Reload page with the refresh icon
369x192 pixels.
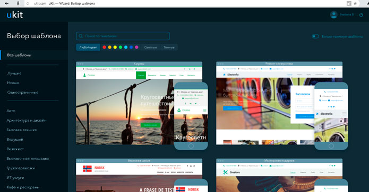[28, 4]
